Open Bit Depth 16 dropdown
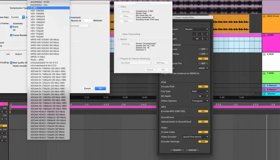This screenshot has height=160, width=280. (203, 96)
